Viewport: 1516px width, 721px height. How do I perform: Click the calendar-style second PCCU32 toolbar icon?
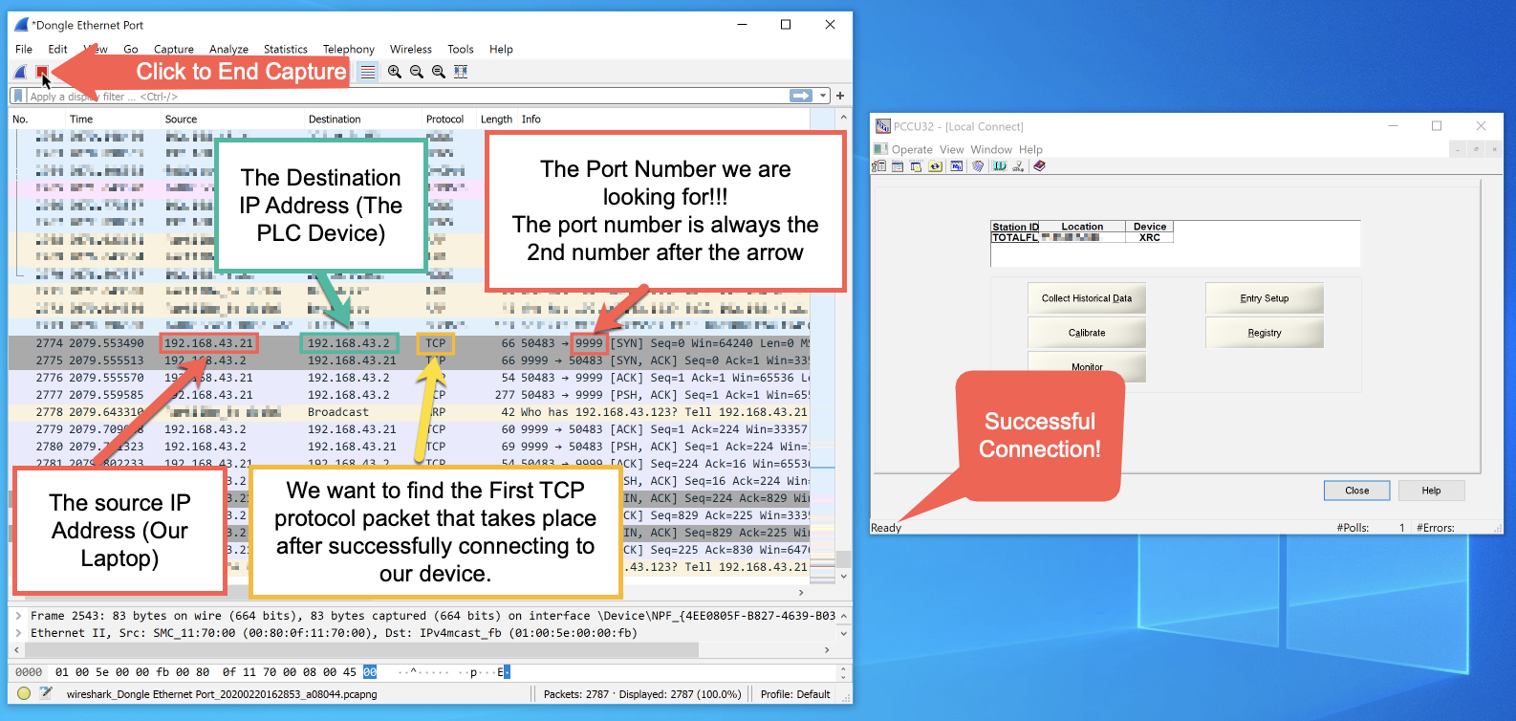coord(898,166)
